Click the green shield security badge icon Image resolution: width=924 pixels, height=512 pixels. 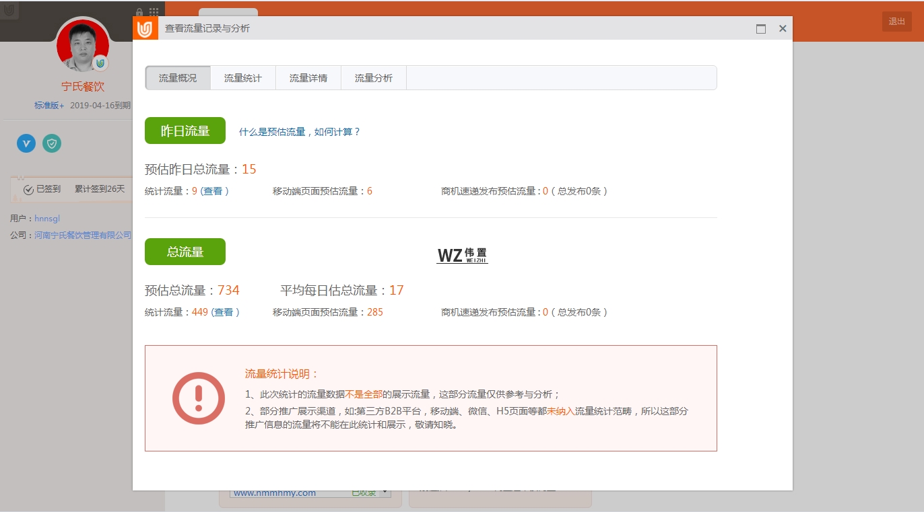point(52,143)
